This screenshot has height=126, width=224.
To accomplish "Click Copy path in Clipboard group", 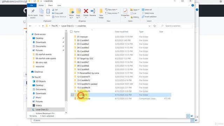I will click(57, 13).
